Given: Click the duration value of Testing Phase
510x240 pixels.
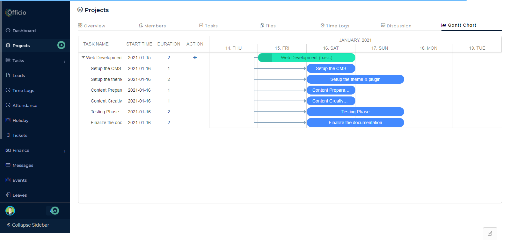Looking at the screenshot, I should [169, 112].
